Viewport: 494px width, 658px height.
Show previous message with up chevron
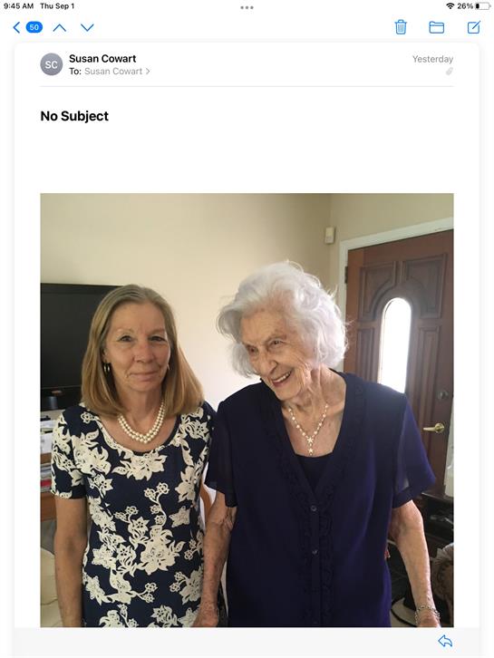pos(60,28)
